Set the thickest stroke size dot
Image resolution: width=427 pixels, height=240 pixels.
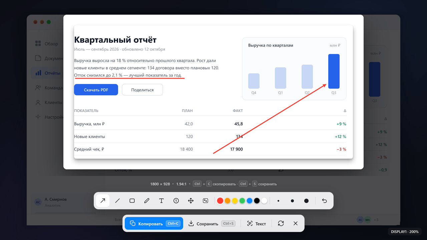coord(306,201)
